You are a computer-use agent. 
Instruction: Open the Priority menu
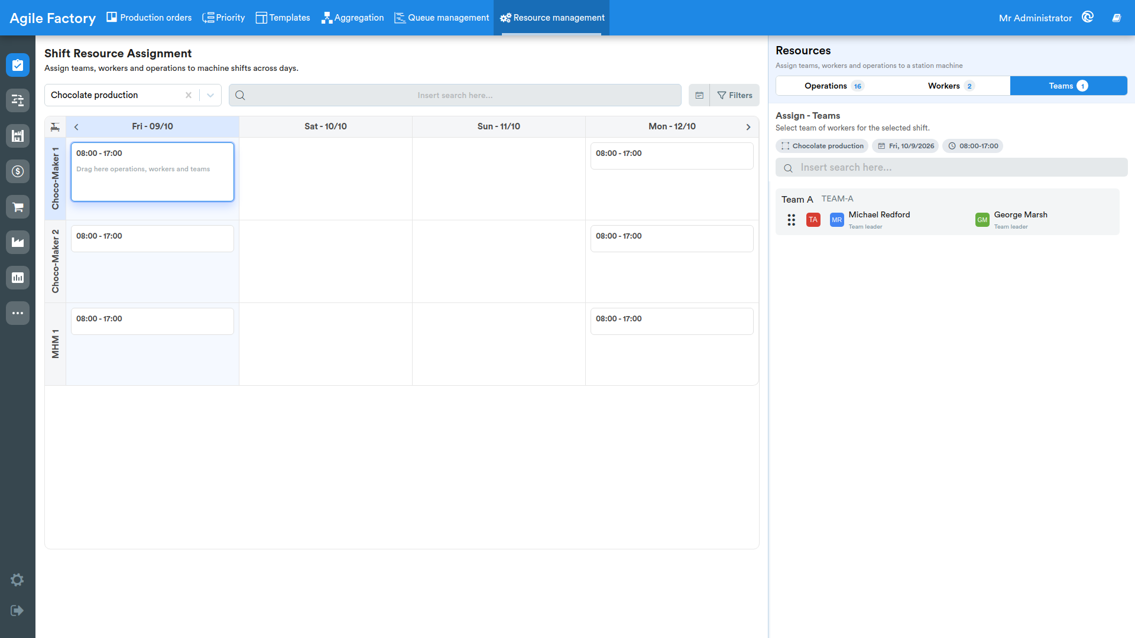pos(223,18)
